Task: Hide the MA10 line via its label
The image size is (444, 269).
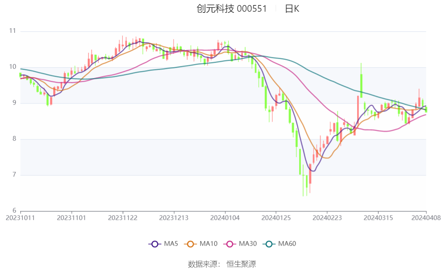Action: click(x=208, y=244)
